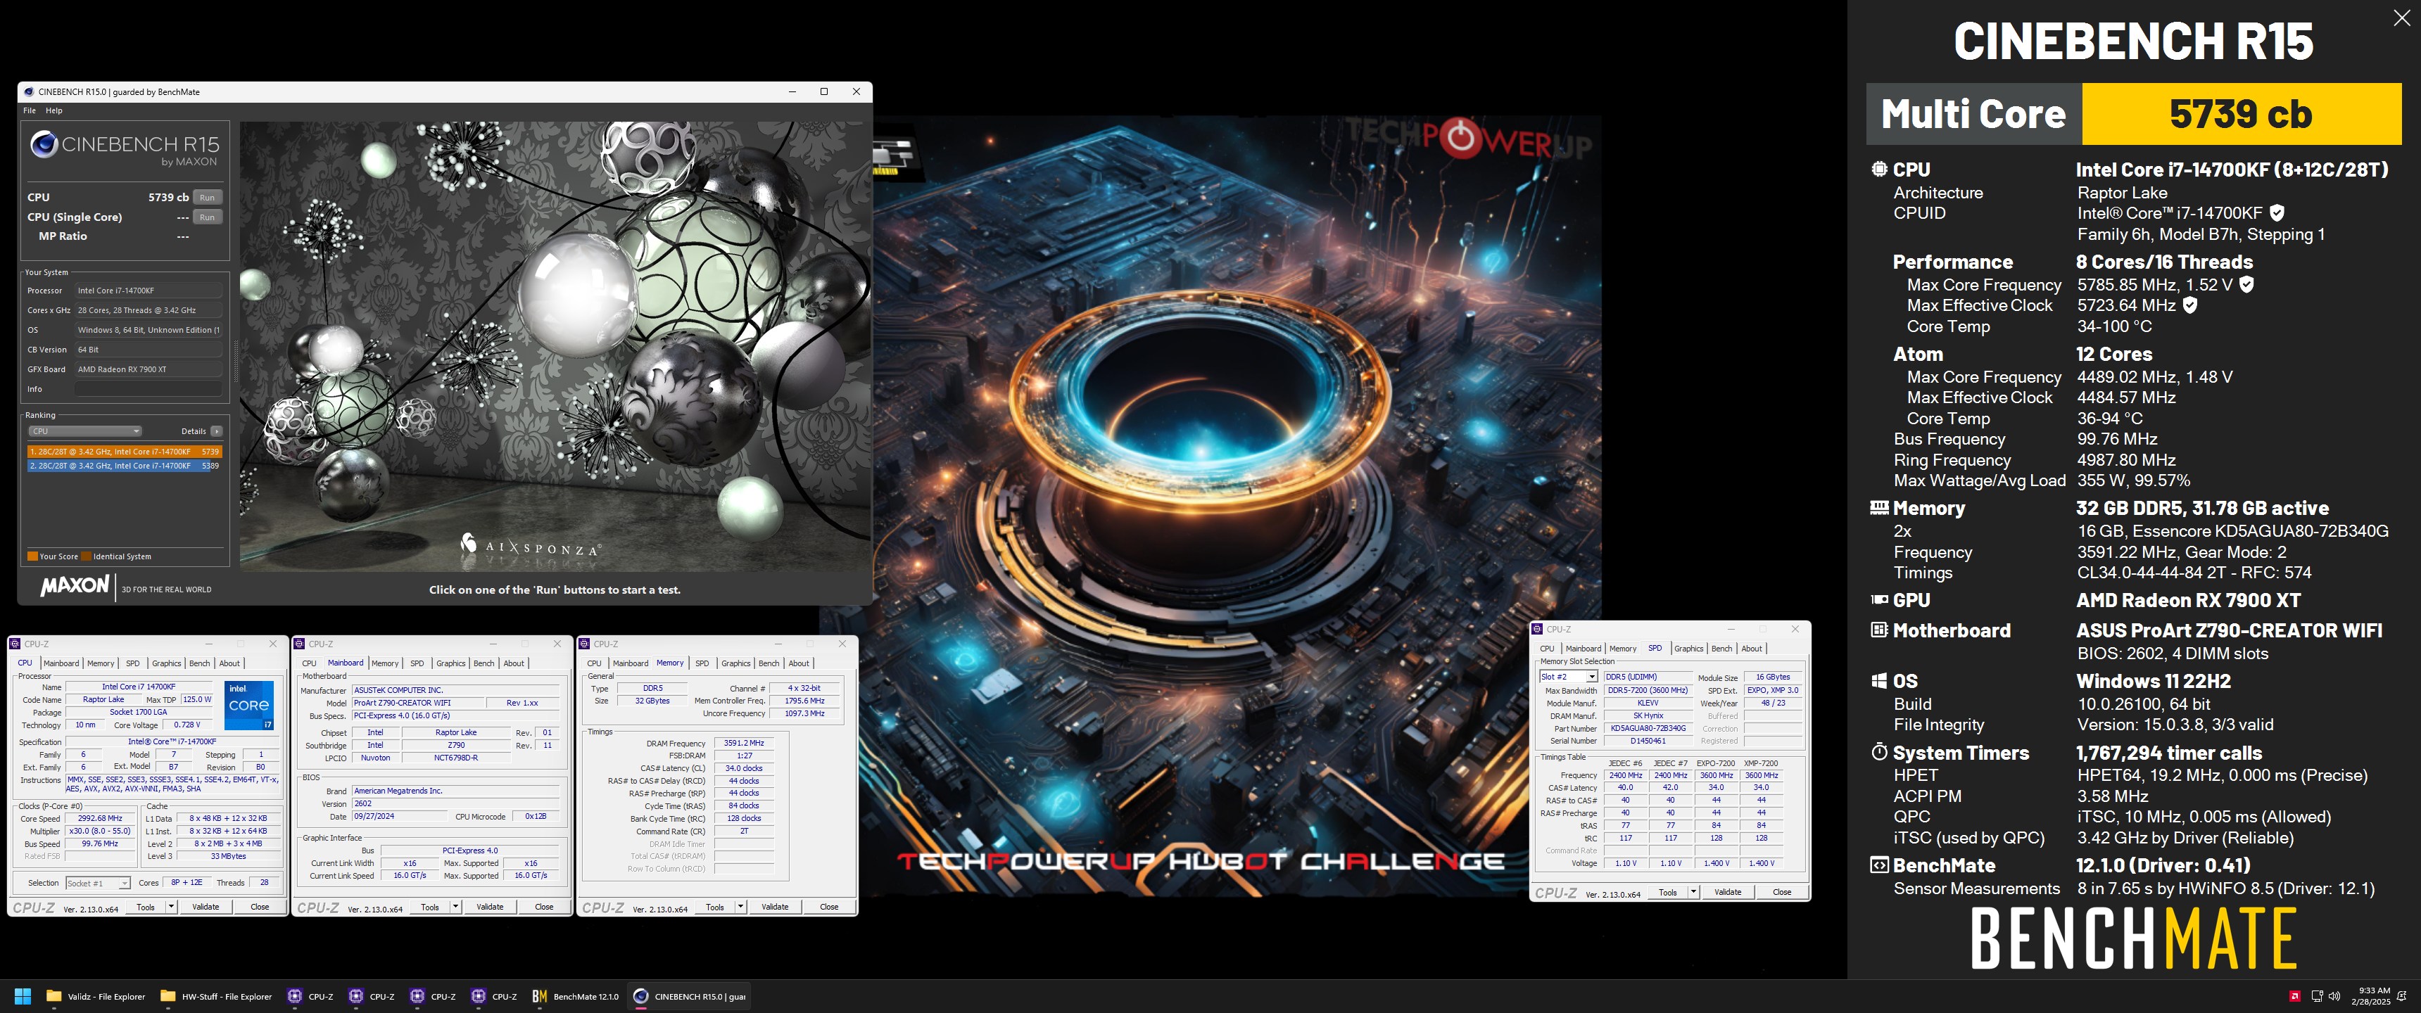
Task: Switch to Graphics tab in CPU-Z Memory window
Action: (x=736, y=663)
